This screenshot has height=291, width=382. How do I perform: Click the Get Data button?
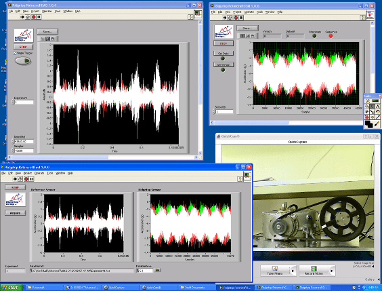click(224, 53)
